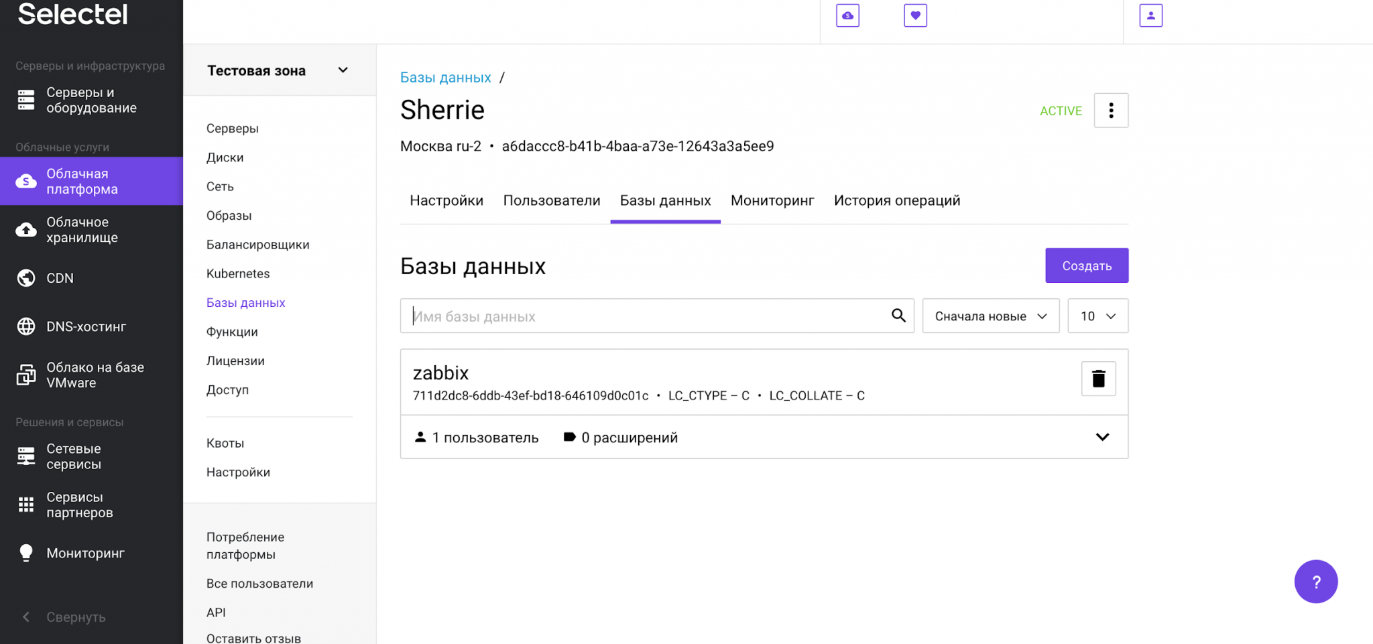Switch to the Мониторинг tab
This screenshot has height=644, width=1373.
coord(772,200)
